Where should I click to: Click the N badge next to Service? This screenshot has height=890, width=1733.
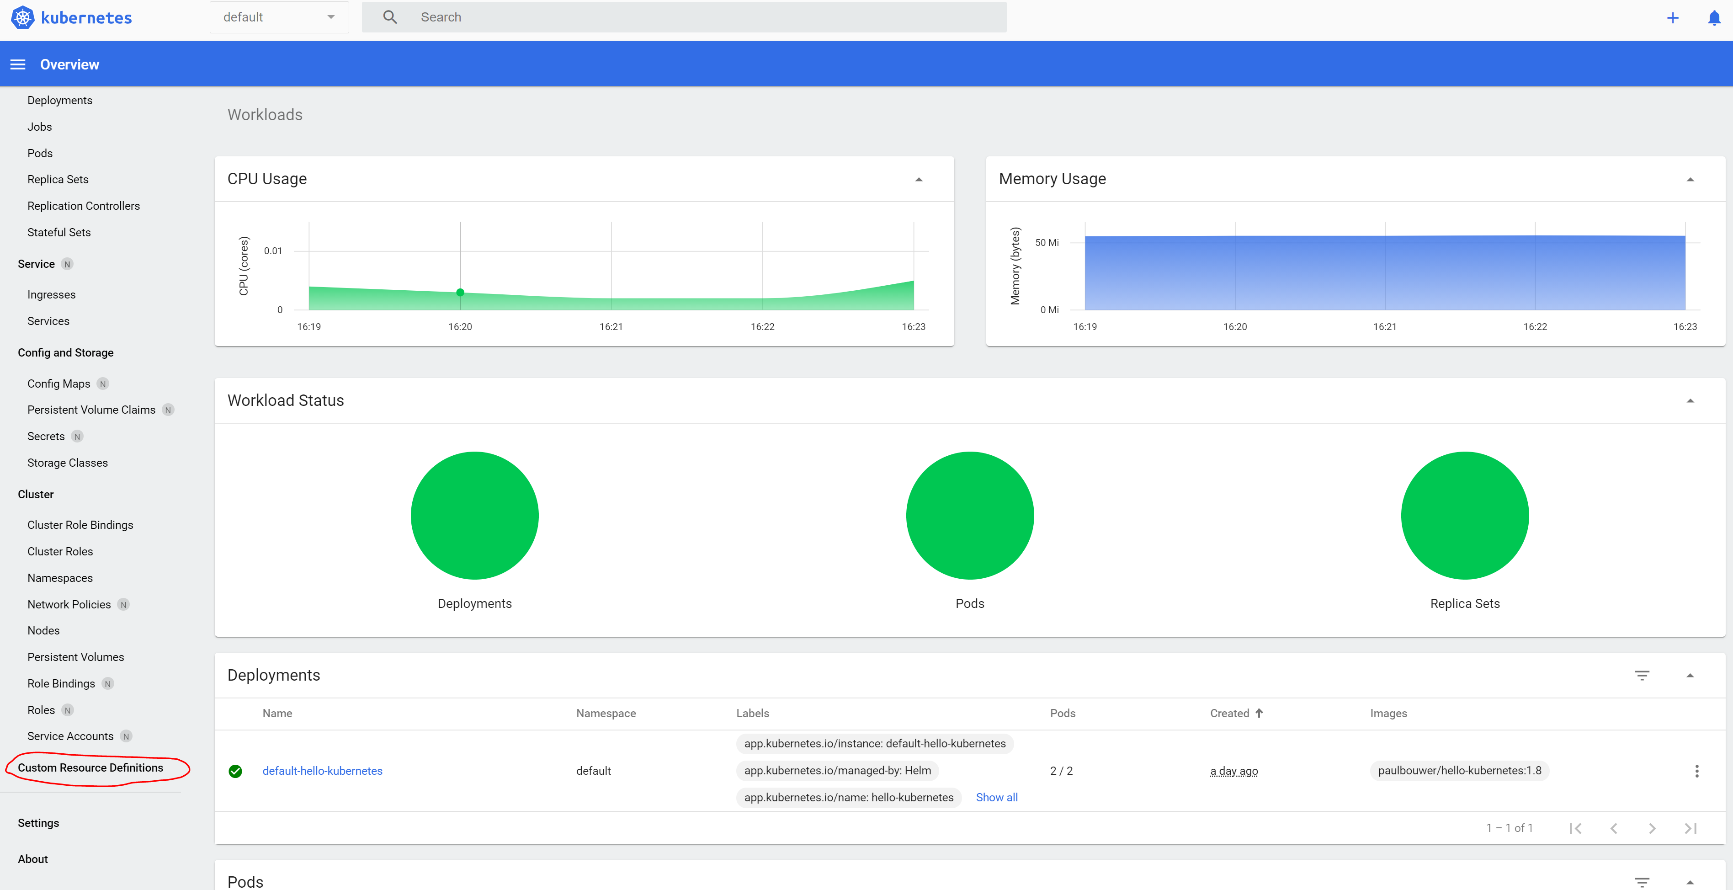[x=67, y=264]
